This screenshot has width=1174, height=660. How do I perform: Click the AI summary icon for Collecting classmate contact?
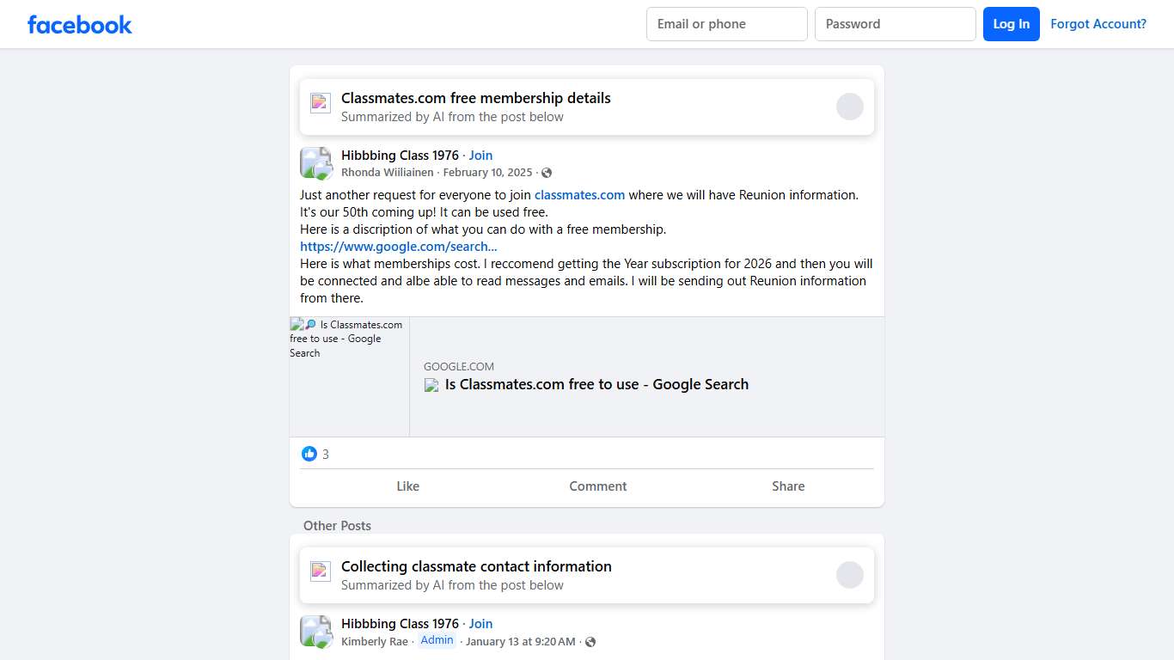(x=321, y=571)
